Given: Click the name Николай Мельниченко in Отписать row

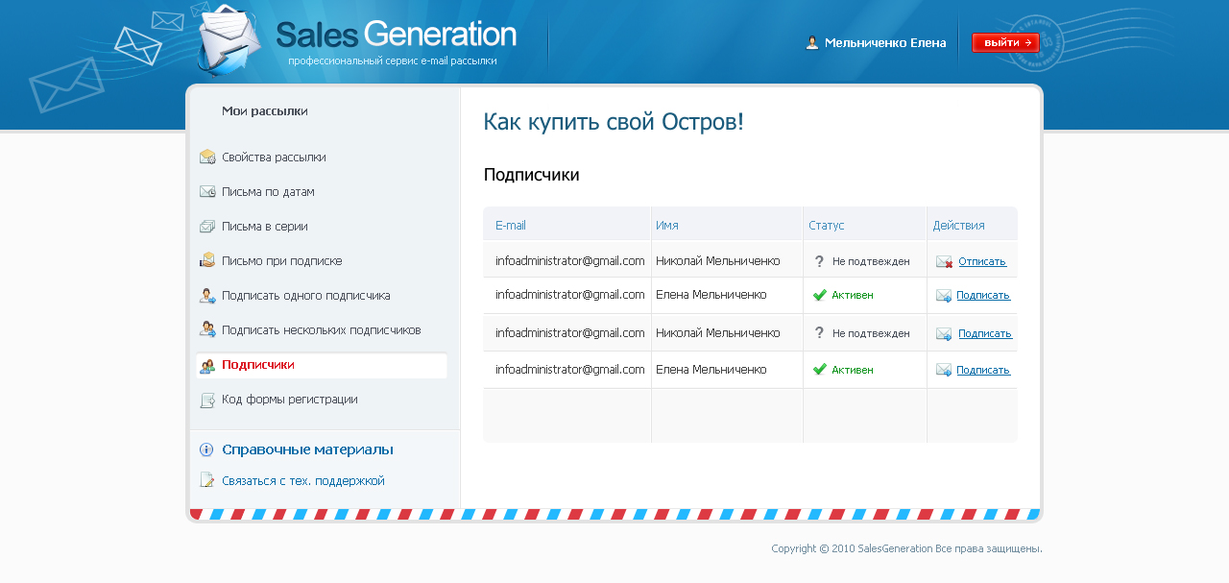Looking at the screenshot, I should pos(718,260).
